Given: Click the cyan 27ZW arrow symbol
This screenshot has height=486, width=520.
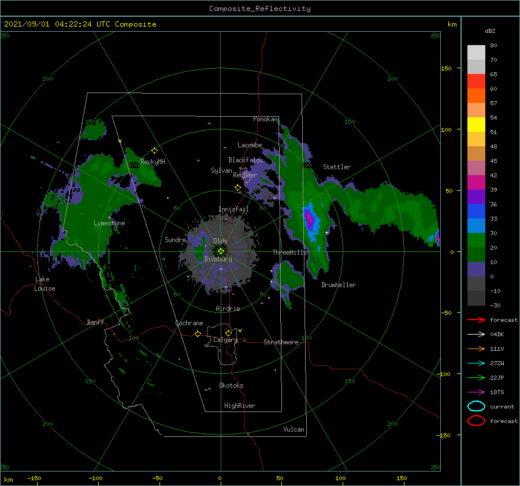Looking at the screenshot, I should pos(476,363).
